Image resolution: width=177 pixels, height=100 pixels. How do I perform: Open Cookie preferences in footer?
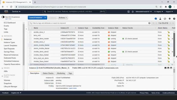tap(168, 93)
